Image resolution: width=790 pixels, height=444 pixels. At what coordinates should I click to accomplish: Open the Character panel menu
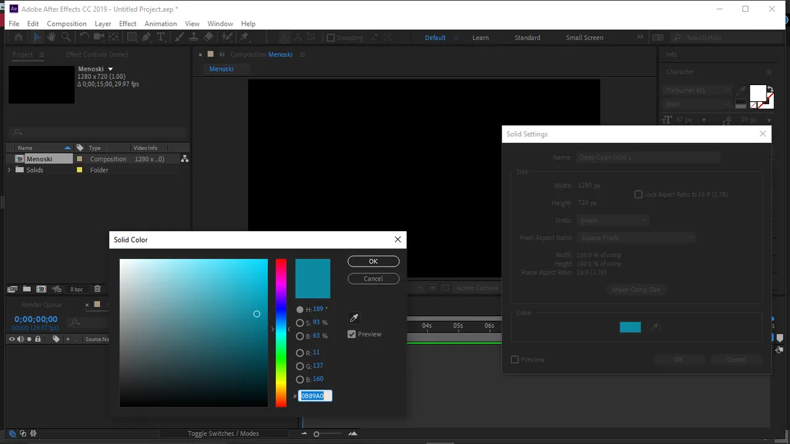(x=769, y=72)
